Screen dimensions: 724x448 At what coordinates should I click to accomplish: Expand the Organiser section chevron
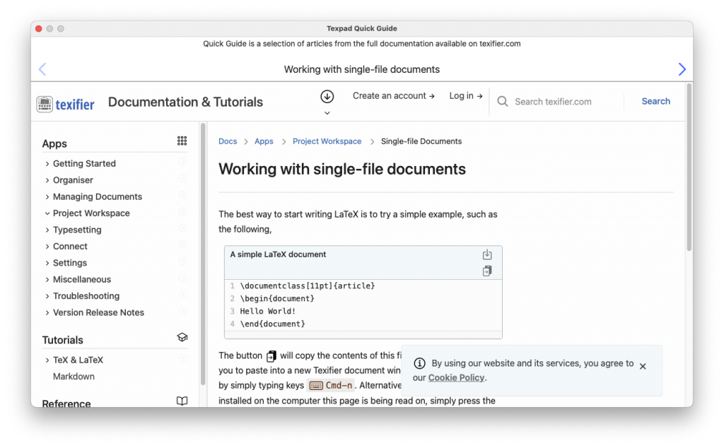(x=47, y=180)
